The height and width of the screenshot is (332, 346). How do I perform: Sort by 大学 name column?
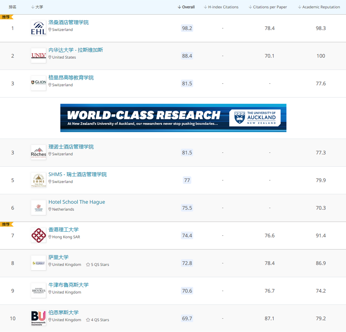pyautogui.click(x=37, y=7)
